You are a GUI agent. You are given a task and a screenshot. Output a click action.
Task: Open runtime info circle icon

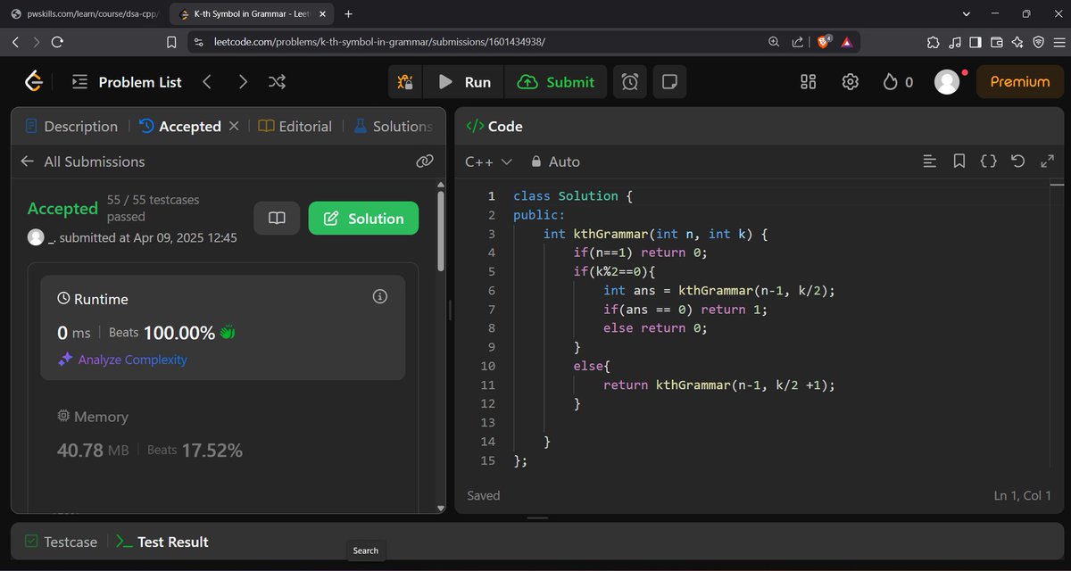pos(380,296)
